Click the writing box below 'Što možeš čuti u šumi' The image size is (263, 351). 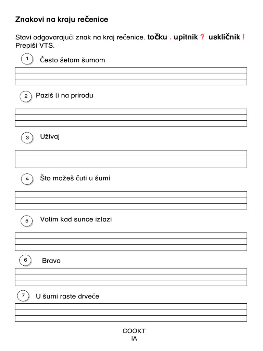point(131,200)
